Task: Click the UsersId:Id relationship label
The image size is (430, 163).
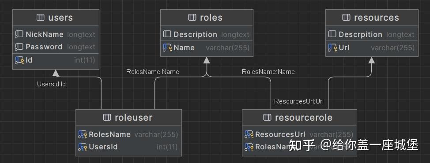Action: click(51, 85)
